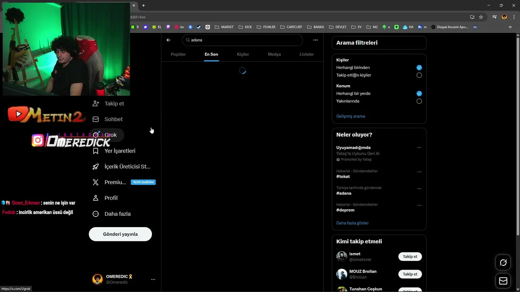The image size is (520, 292).
Task: Select Herhangi birinden radio option
Action: [419, 68]
